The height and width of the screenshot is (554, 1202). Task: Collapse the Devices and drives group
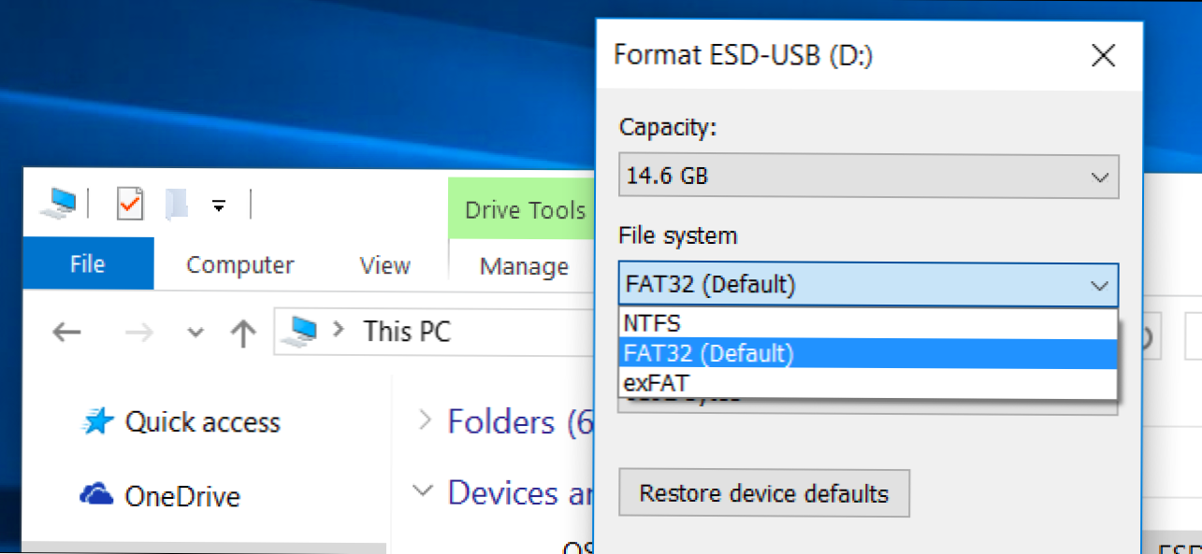425,490
